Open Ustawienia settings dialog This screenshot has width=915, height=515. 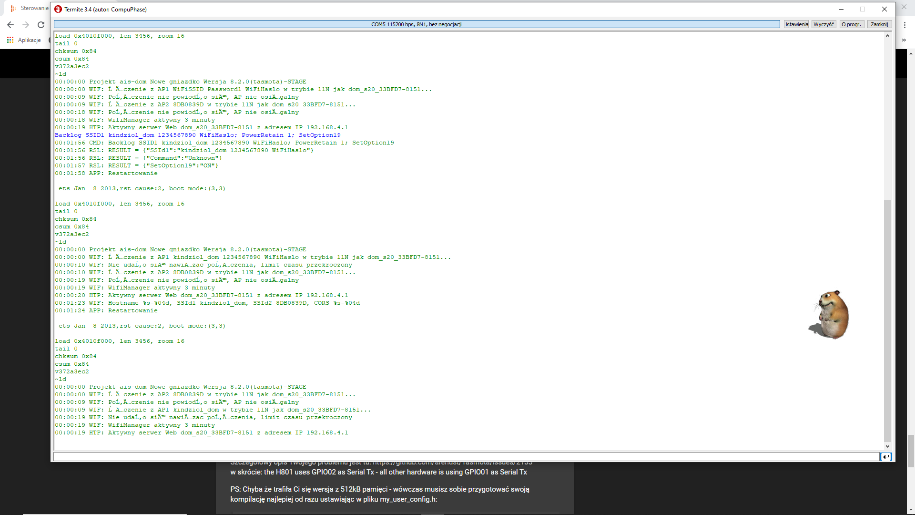(796, 24)
